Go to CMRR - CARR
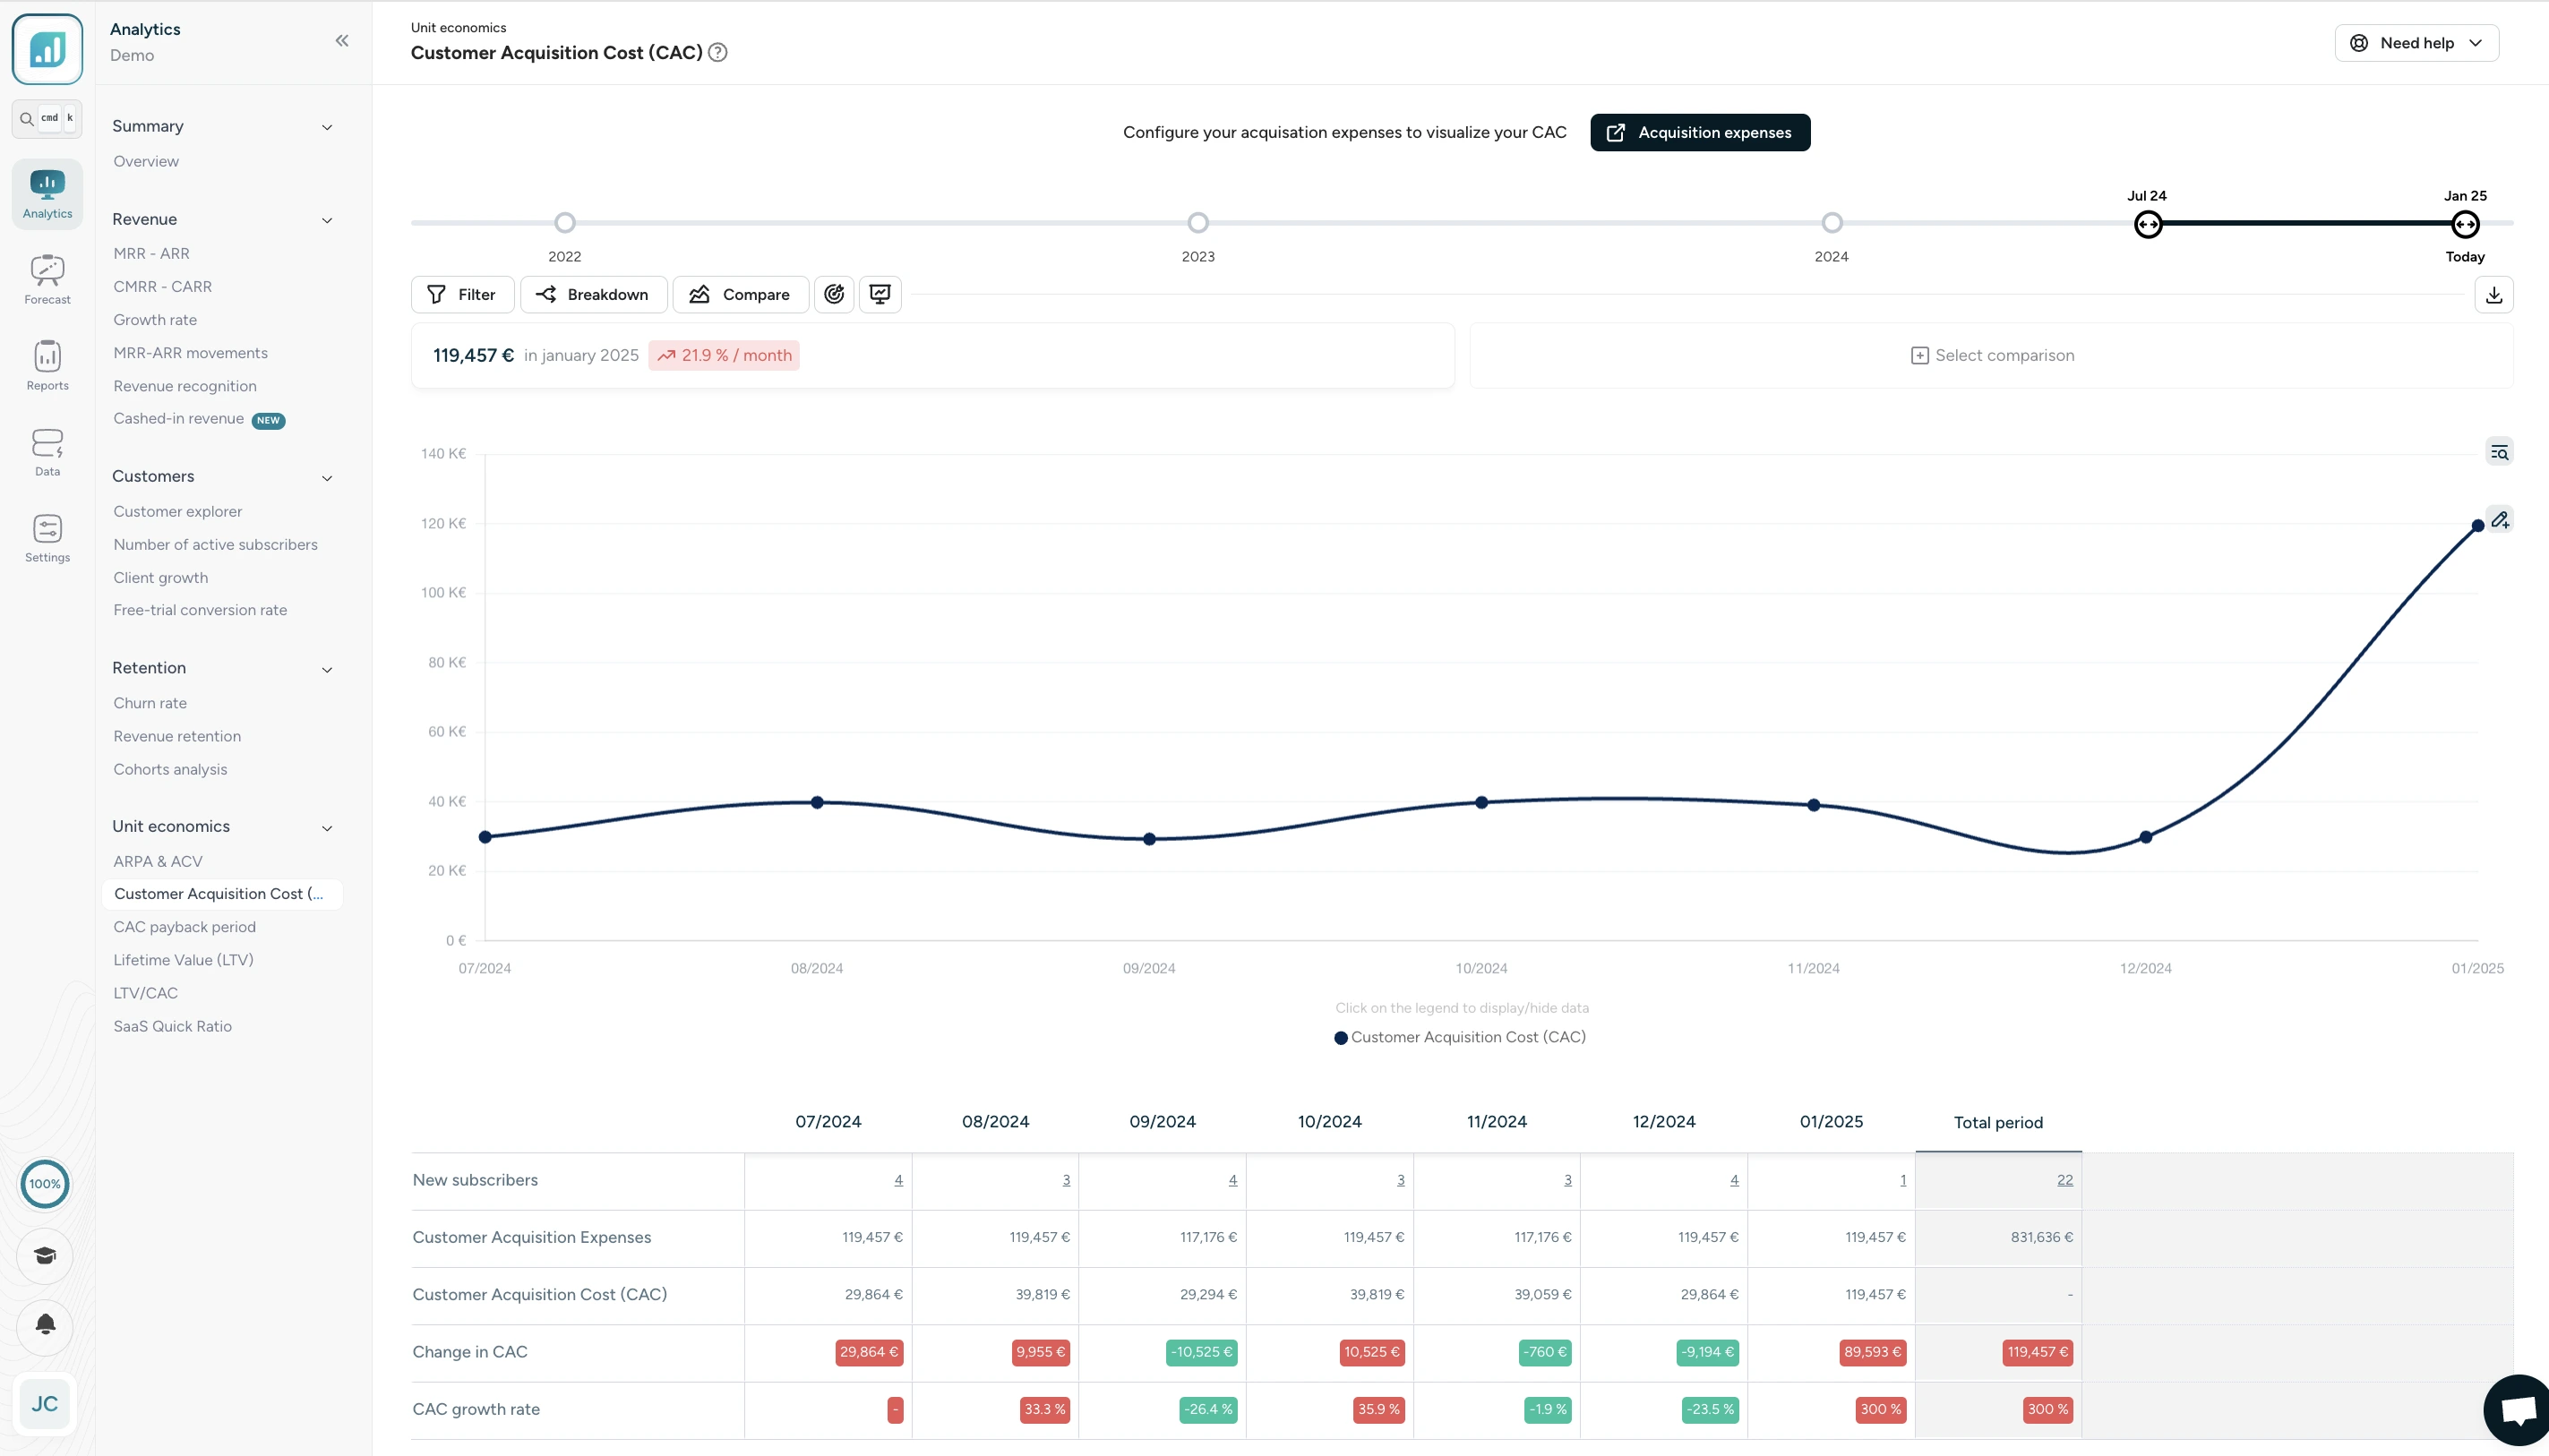The height and width of the screenshot is (1456, 2549). [162, 287]
